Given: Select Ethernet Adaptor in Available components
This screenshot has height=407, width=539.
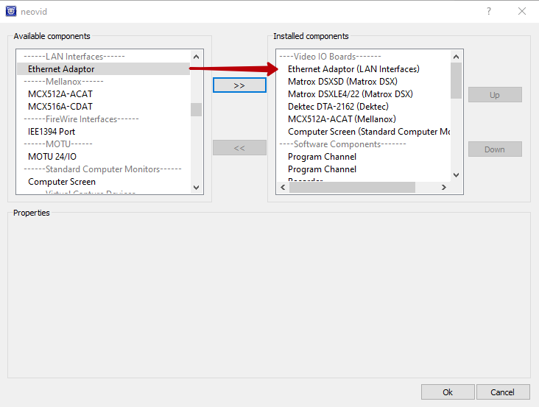Looking at the screenshot, I should click(103, 69).
